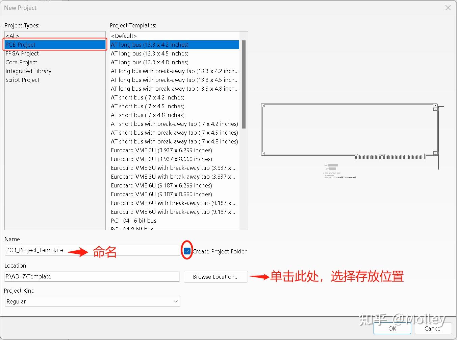Click the template list scrollbar
This screenshot has height=340, width=457.
[243, 85]
